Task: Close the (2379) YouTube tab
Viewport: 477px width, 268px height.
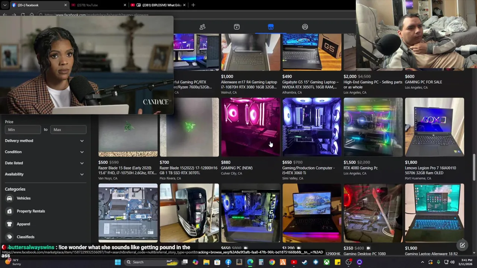Action: point(125,5)
